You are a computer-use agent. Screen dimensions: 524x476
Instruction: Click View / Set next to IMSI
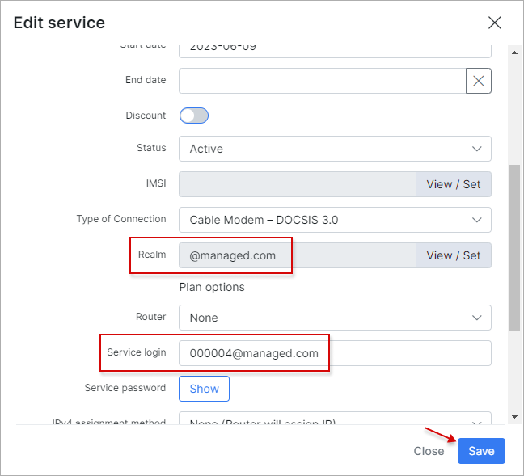[453, 184]
